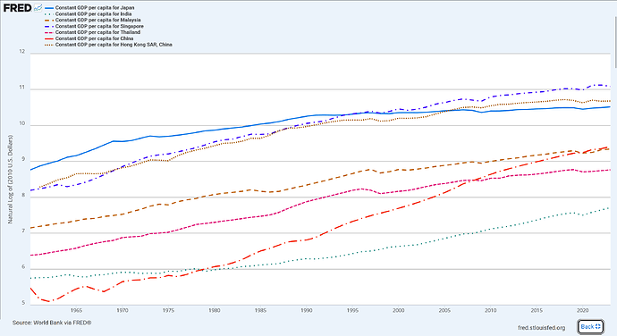The width and height of the screenshot is (617, 336).
Task: Click the 1995 x-axis label
Action: (352, 310)
